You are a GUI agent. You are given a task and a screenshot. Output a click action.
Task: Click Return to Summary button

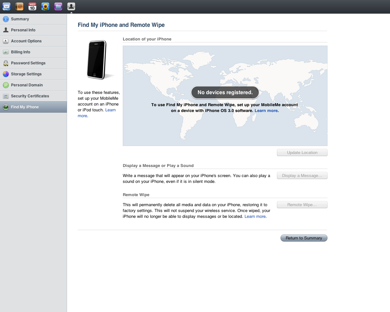point(304,238)
